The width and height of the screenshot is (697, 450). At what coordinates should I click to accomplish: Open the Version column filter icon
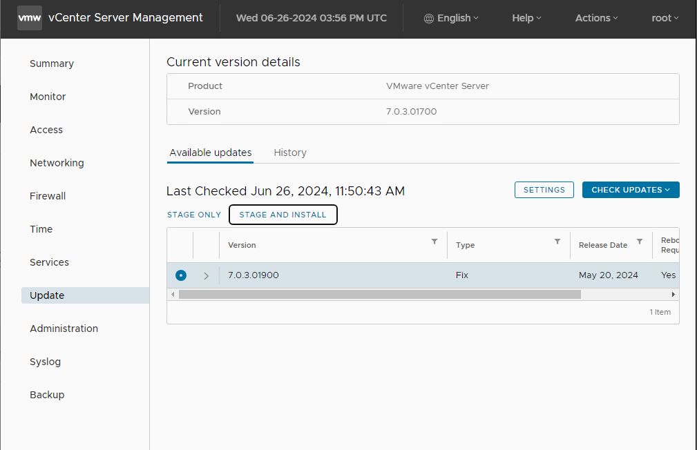pos(435,242)
